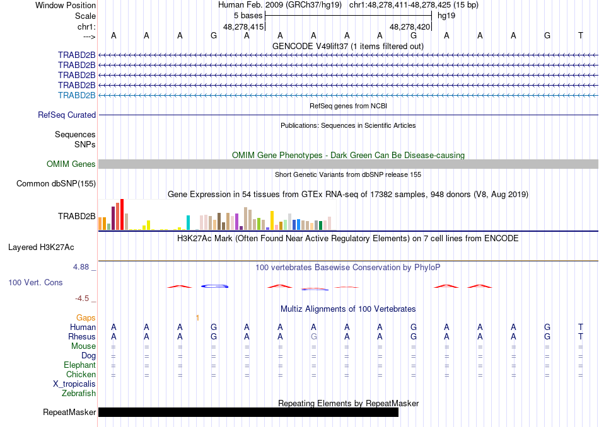Image resolution: width=599 pixels, height=427 pixels.
Task: Click the "Chicken" species label
Action: (81, 374)
